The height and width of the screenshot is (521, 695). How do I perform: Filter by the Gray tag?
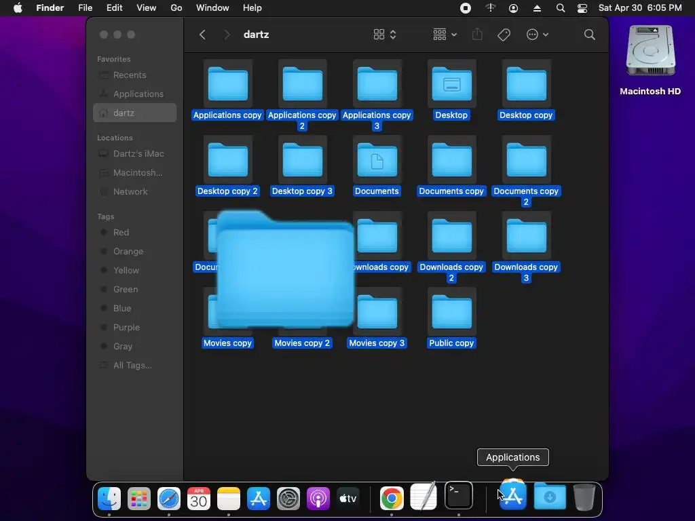click(x=135, y=347)
